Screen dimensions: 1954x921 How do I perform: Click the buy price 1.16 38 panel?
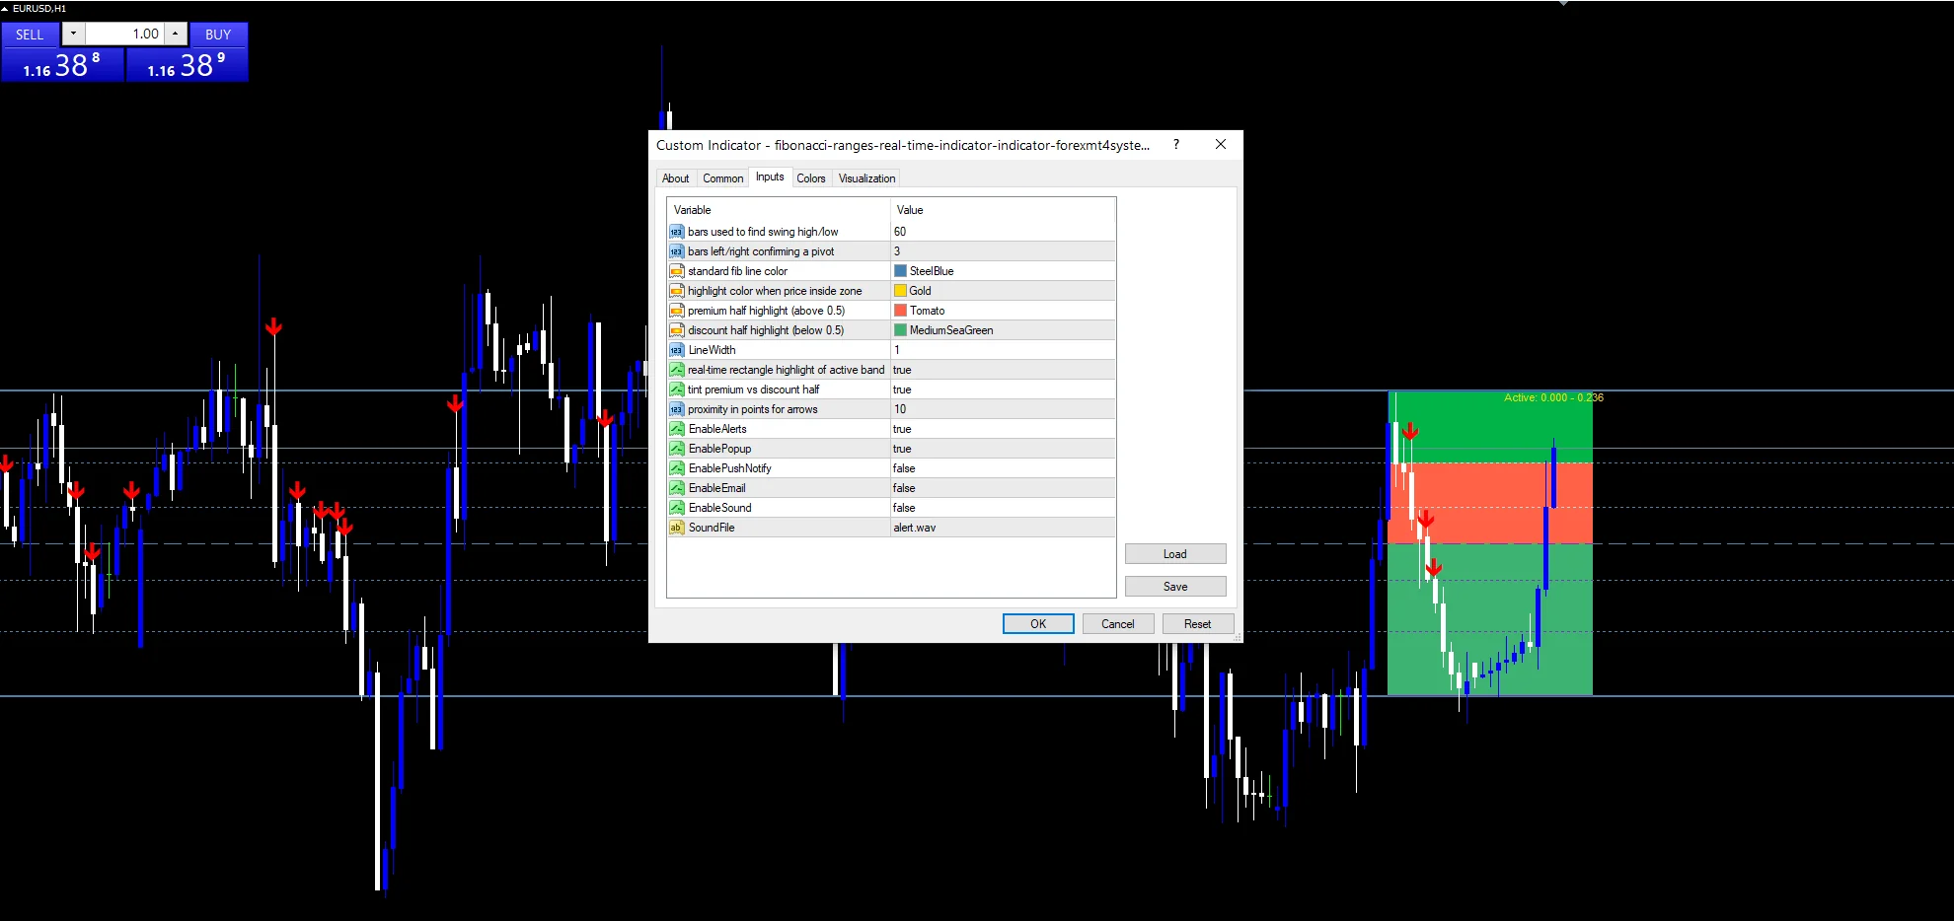pos(187,65)
